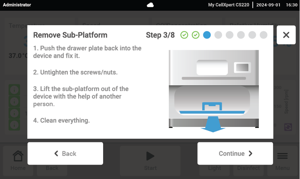Select the first completed step checkmark
The width and height of the screenshot is (300, 179).
point(184,35)
